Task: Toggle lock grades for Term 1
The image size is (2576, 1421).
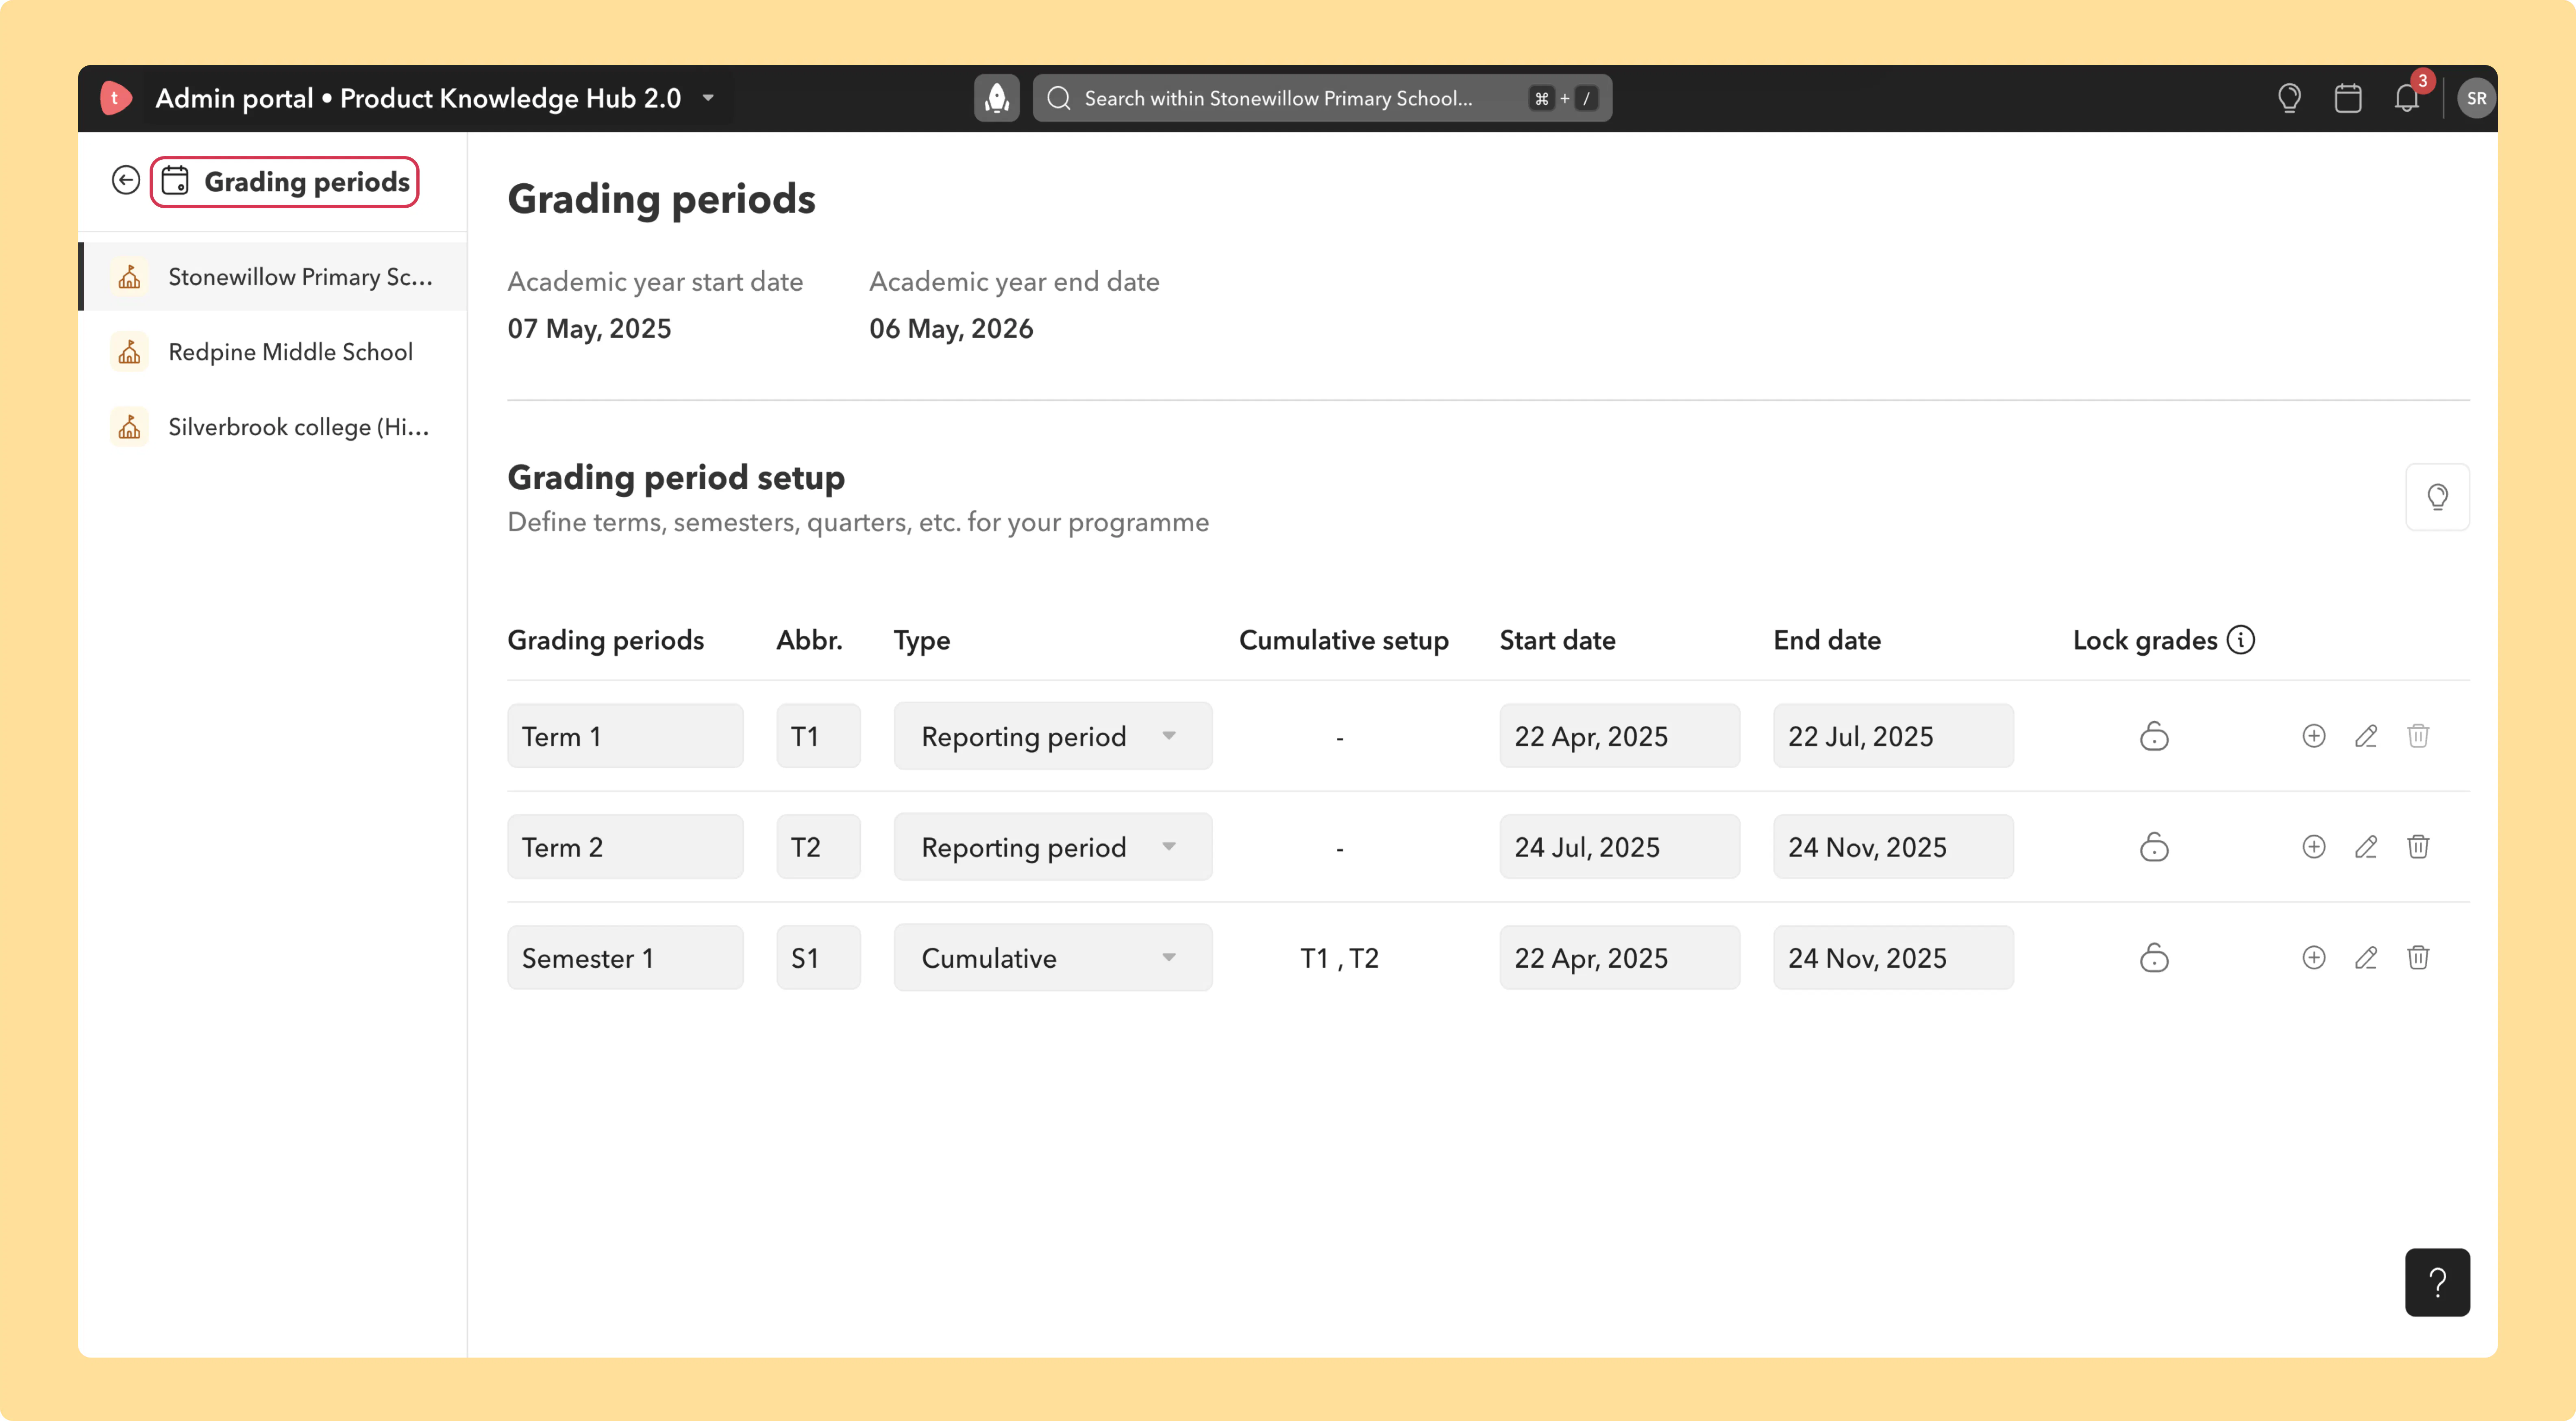Action: coord(2154,736)
